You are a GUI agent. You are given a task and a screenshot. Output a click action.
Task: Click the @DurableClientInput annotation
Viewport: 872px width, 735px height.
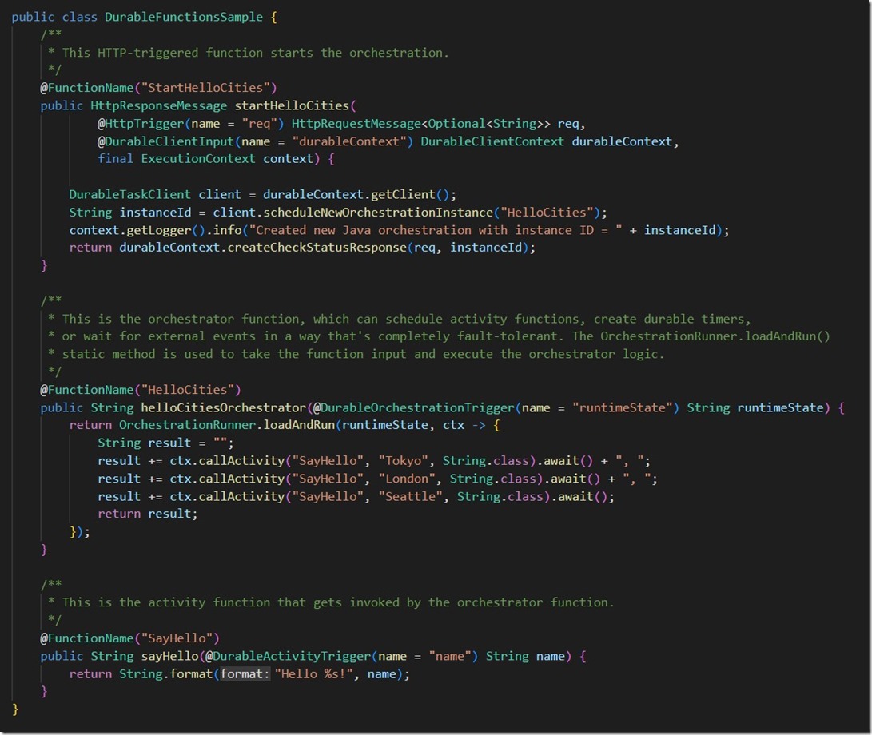coord(165,141)
